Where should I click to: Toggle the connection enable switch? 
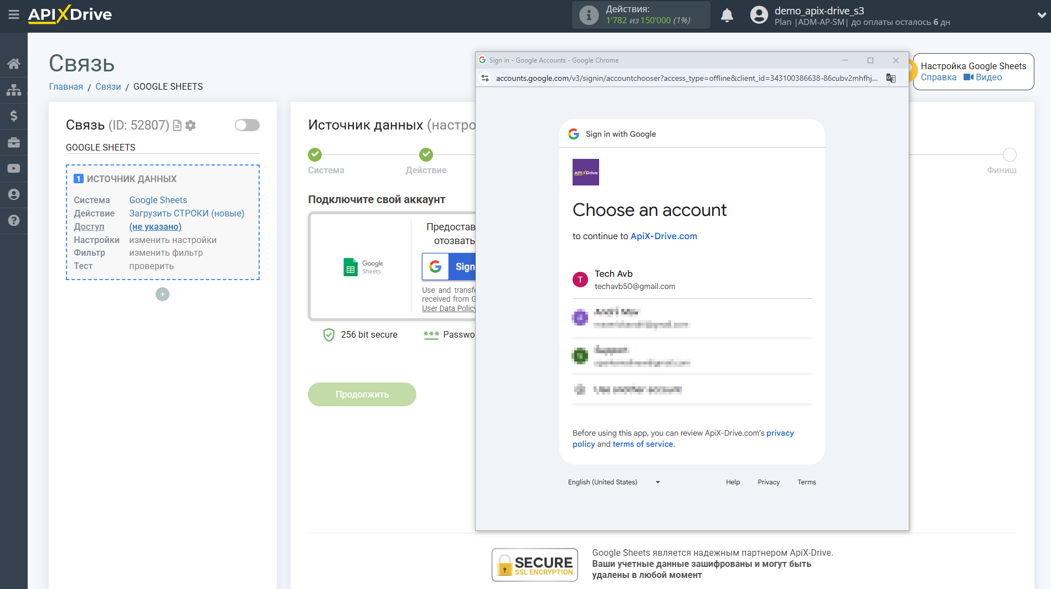(247, 125)
